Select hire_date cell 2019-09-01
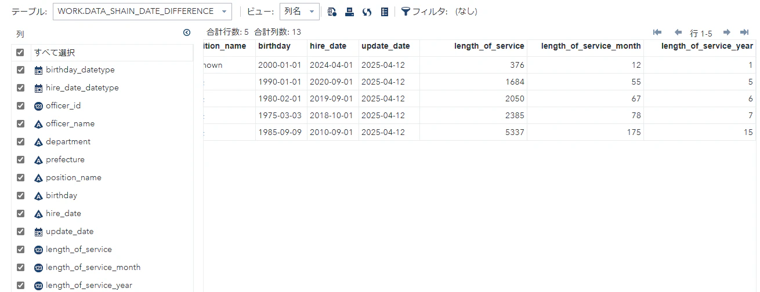The image size is (760, 292). coord(333,99)
